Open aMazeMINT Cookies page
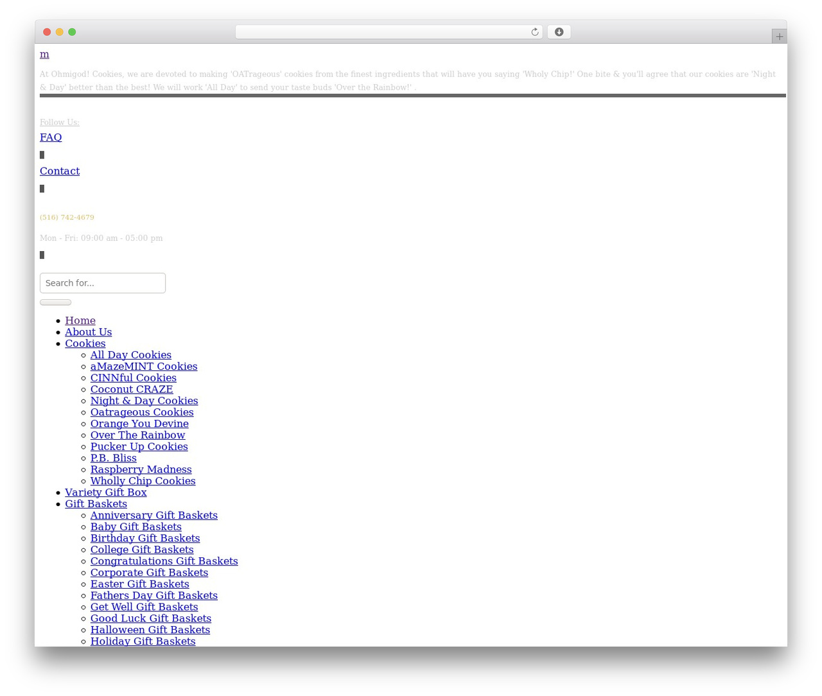Screen dimensions: 822x696 pyautogui.click(x=144, y=367)
